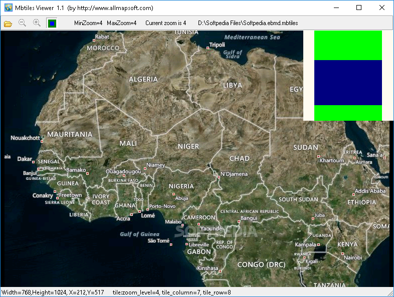The width and height of the screenshot is (394, 297).
Task: Click the SUDAN country label
Action: 306,147
